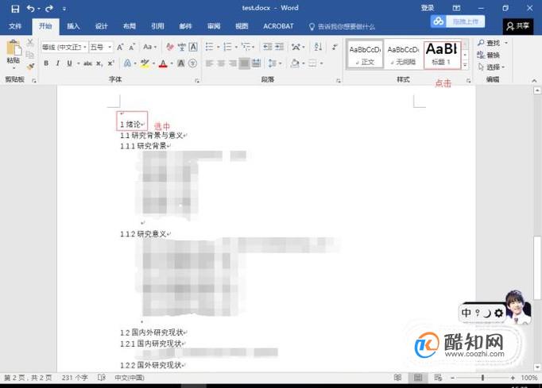This screenshot has height=388, width=542.
Task: Save the document with the floppy icon
Action: (x=15, y=9)
